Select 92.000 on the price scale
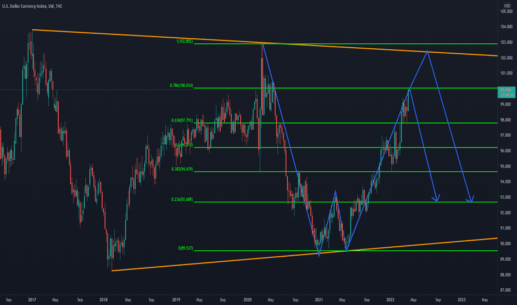The height and width of the screenshot is (305, 517). click(x=506, y=213)
